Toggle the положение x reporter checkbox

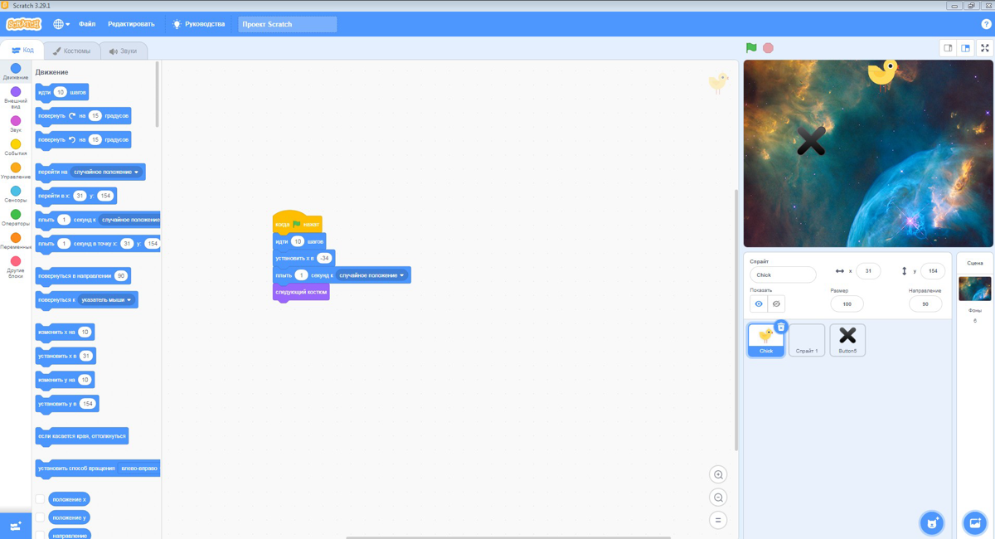pyautogui.click(x=40, y=499)
